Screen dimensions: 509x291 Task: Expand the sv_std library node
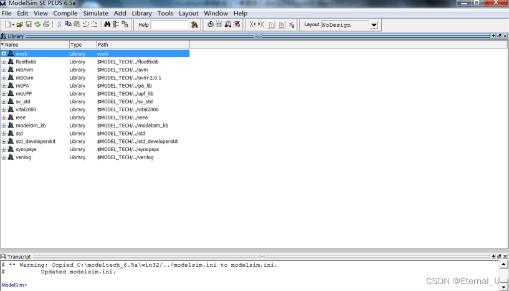click(x=4, y=101)
